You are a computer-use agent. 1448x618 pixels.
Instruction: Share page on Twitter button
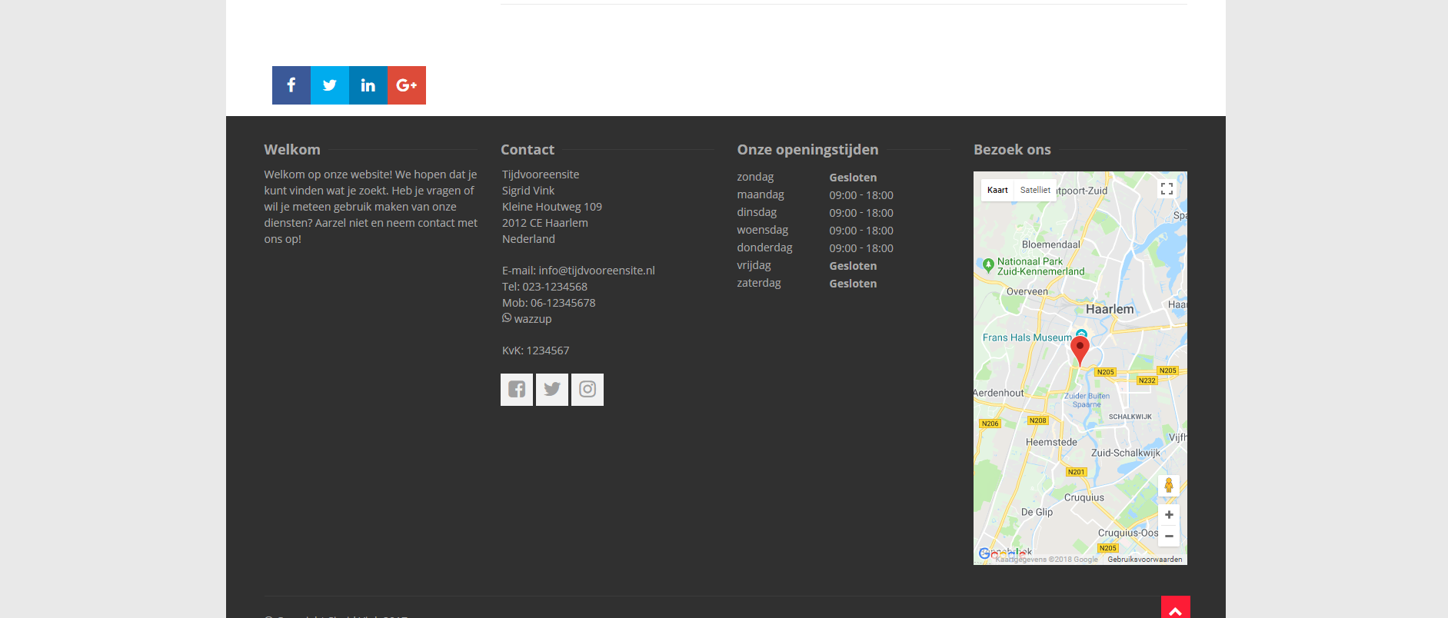[330, 85]
